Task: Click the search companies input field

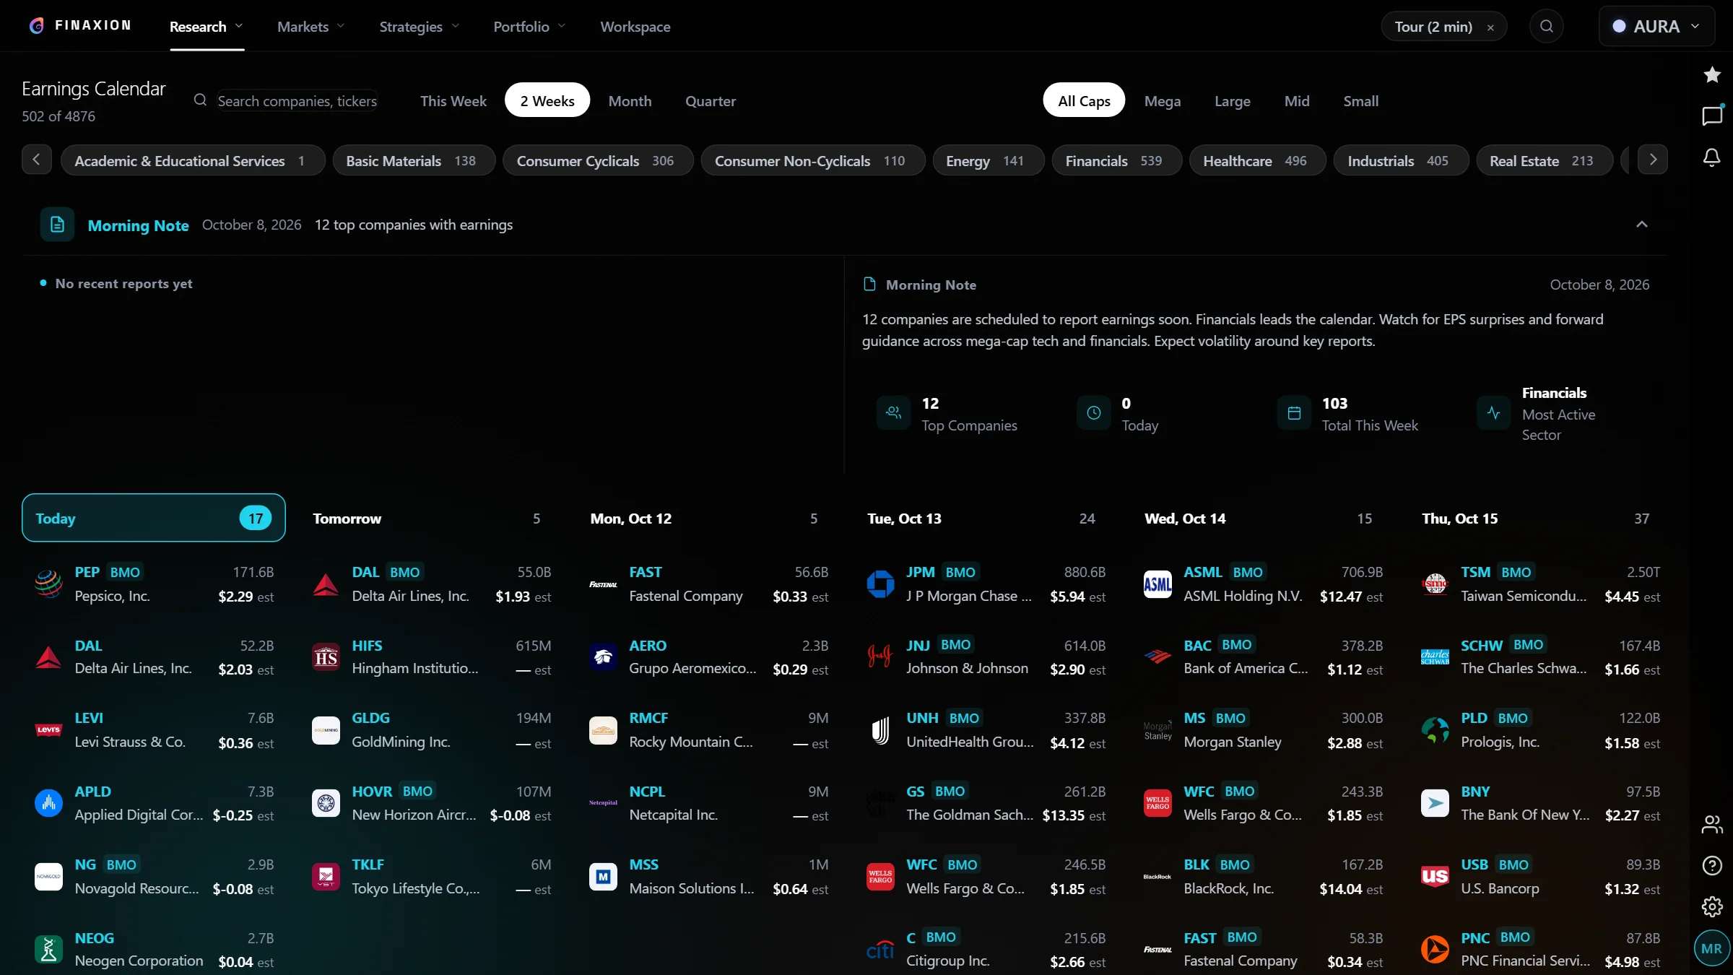Action: pos(297,101)
